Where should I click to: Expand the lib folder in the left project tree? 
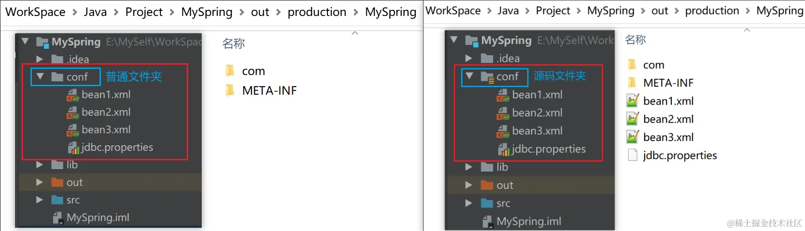[x=39, y=164]
